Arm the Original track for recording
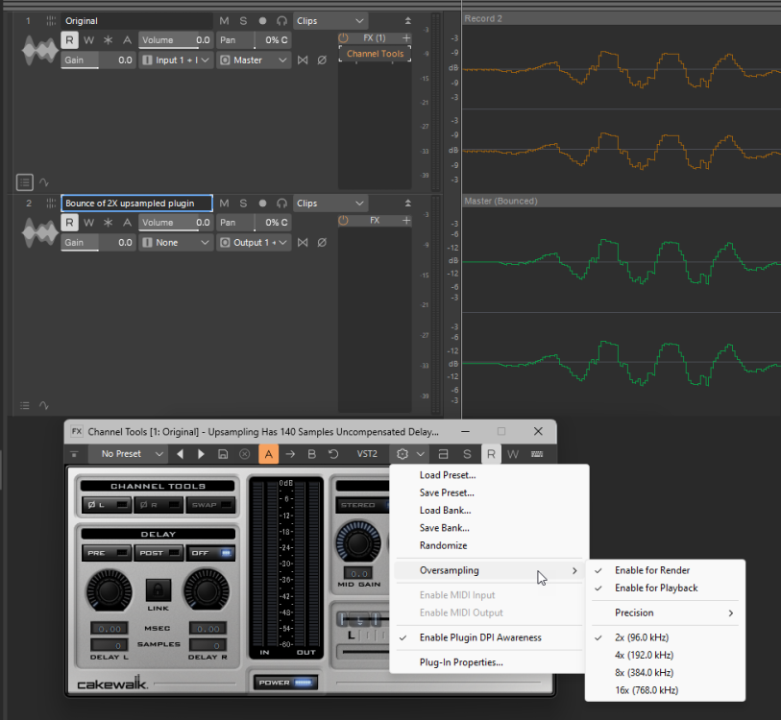Screen dimensions: 781x720 coord(262,21)
